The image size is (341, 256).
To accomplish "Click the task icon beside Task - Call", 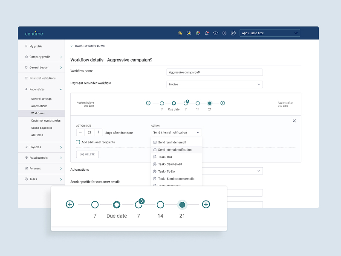I will click(155, 157).
